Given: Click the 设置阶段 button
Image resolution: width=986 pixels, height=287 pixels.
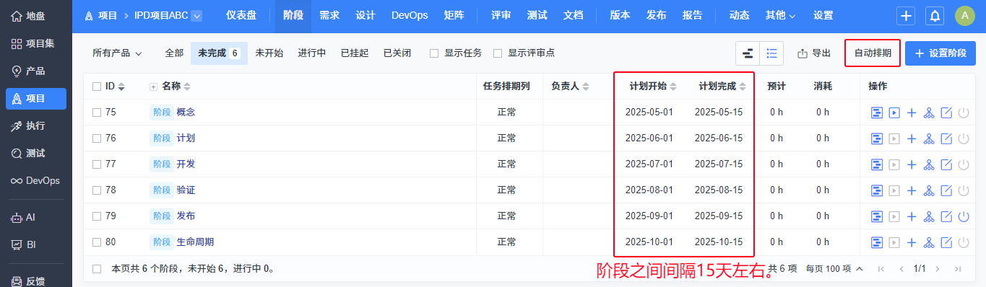Looking at the screenshot, I should [x=940, y=53].
